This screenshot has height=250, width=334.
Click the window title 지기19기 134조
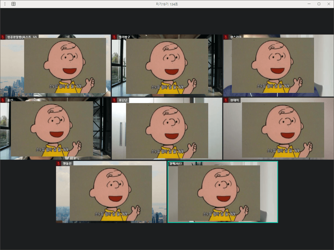tap(167, 4)
